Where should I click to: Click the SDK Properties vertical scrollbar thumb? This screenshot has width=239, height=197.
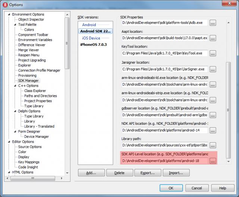click(x=228, y=110)
